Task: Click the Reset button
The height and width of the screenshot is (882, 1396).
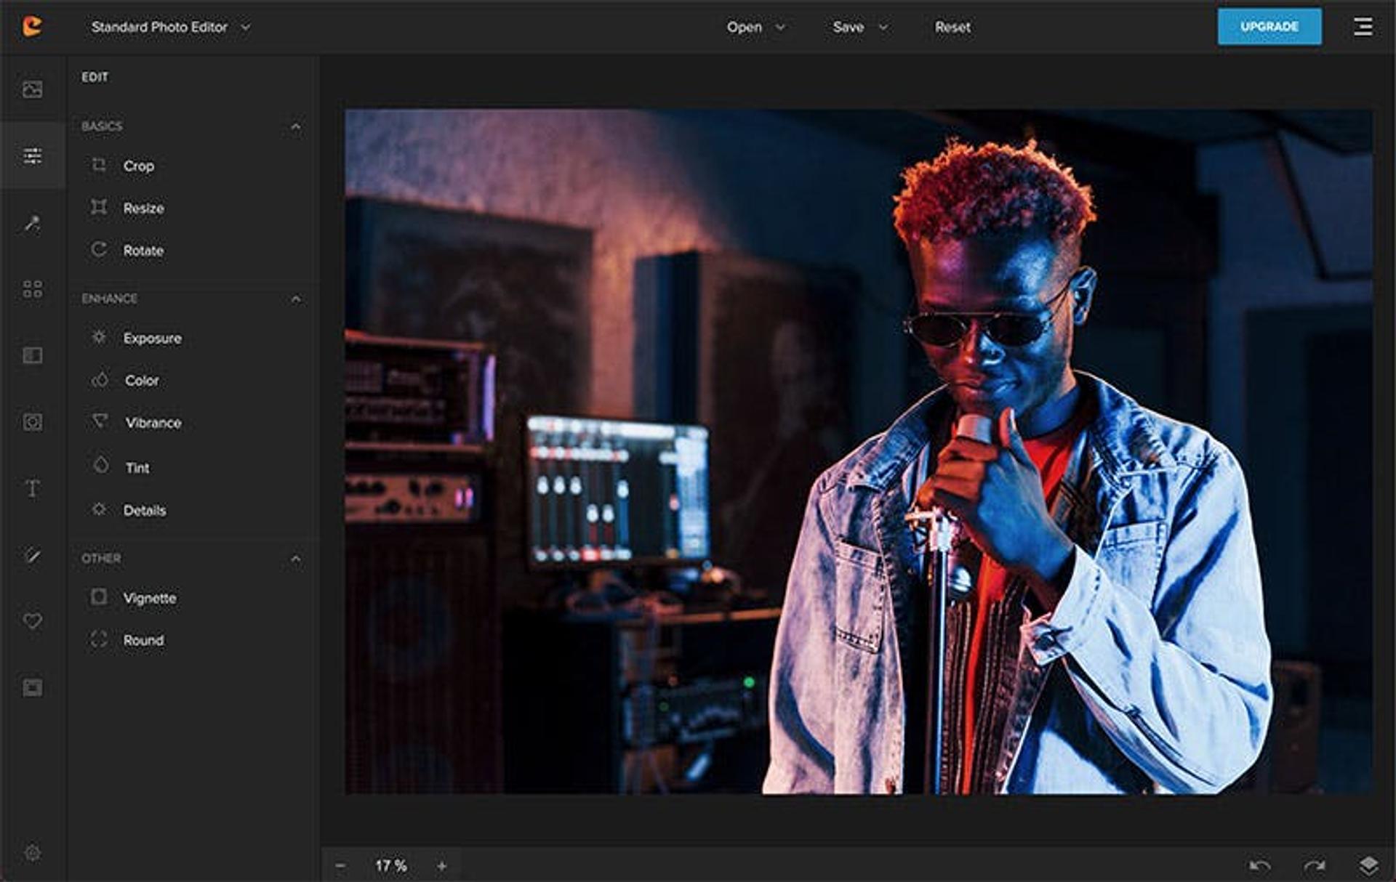Action: click(x=952, y=27)
